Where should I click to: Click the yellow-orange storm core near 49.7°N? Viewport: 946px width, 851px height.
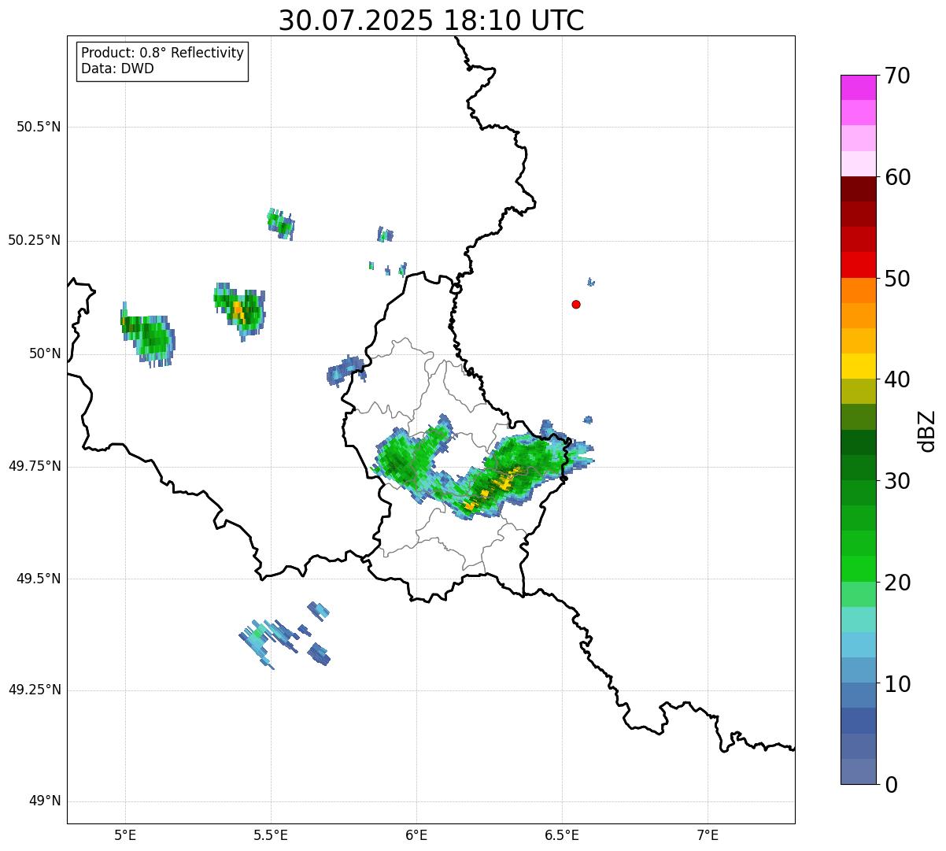[x=493, y=488]
